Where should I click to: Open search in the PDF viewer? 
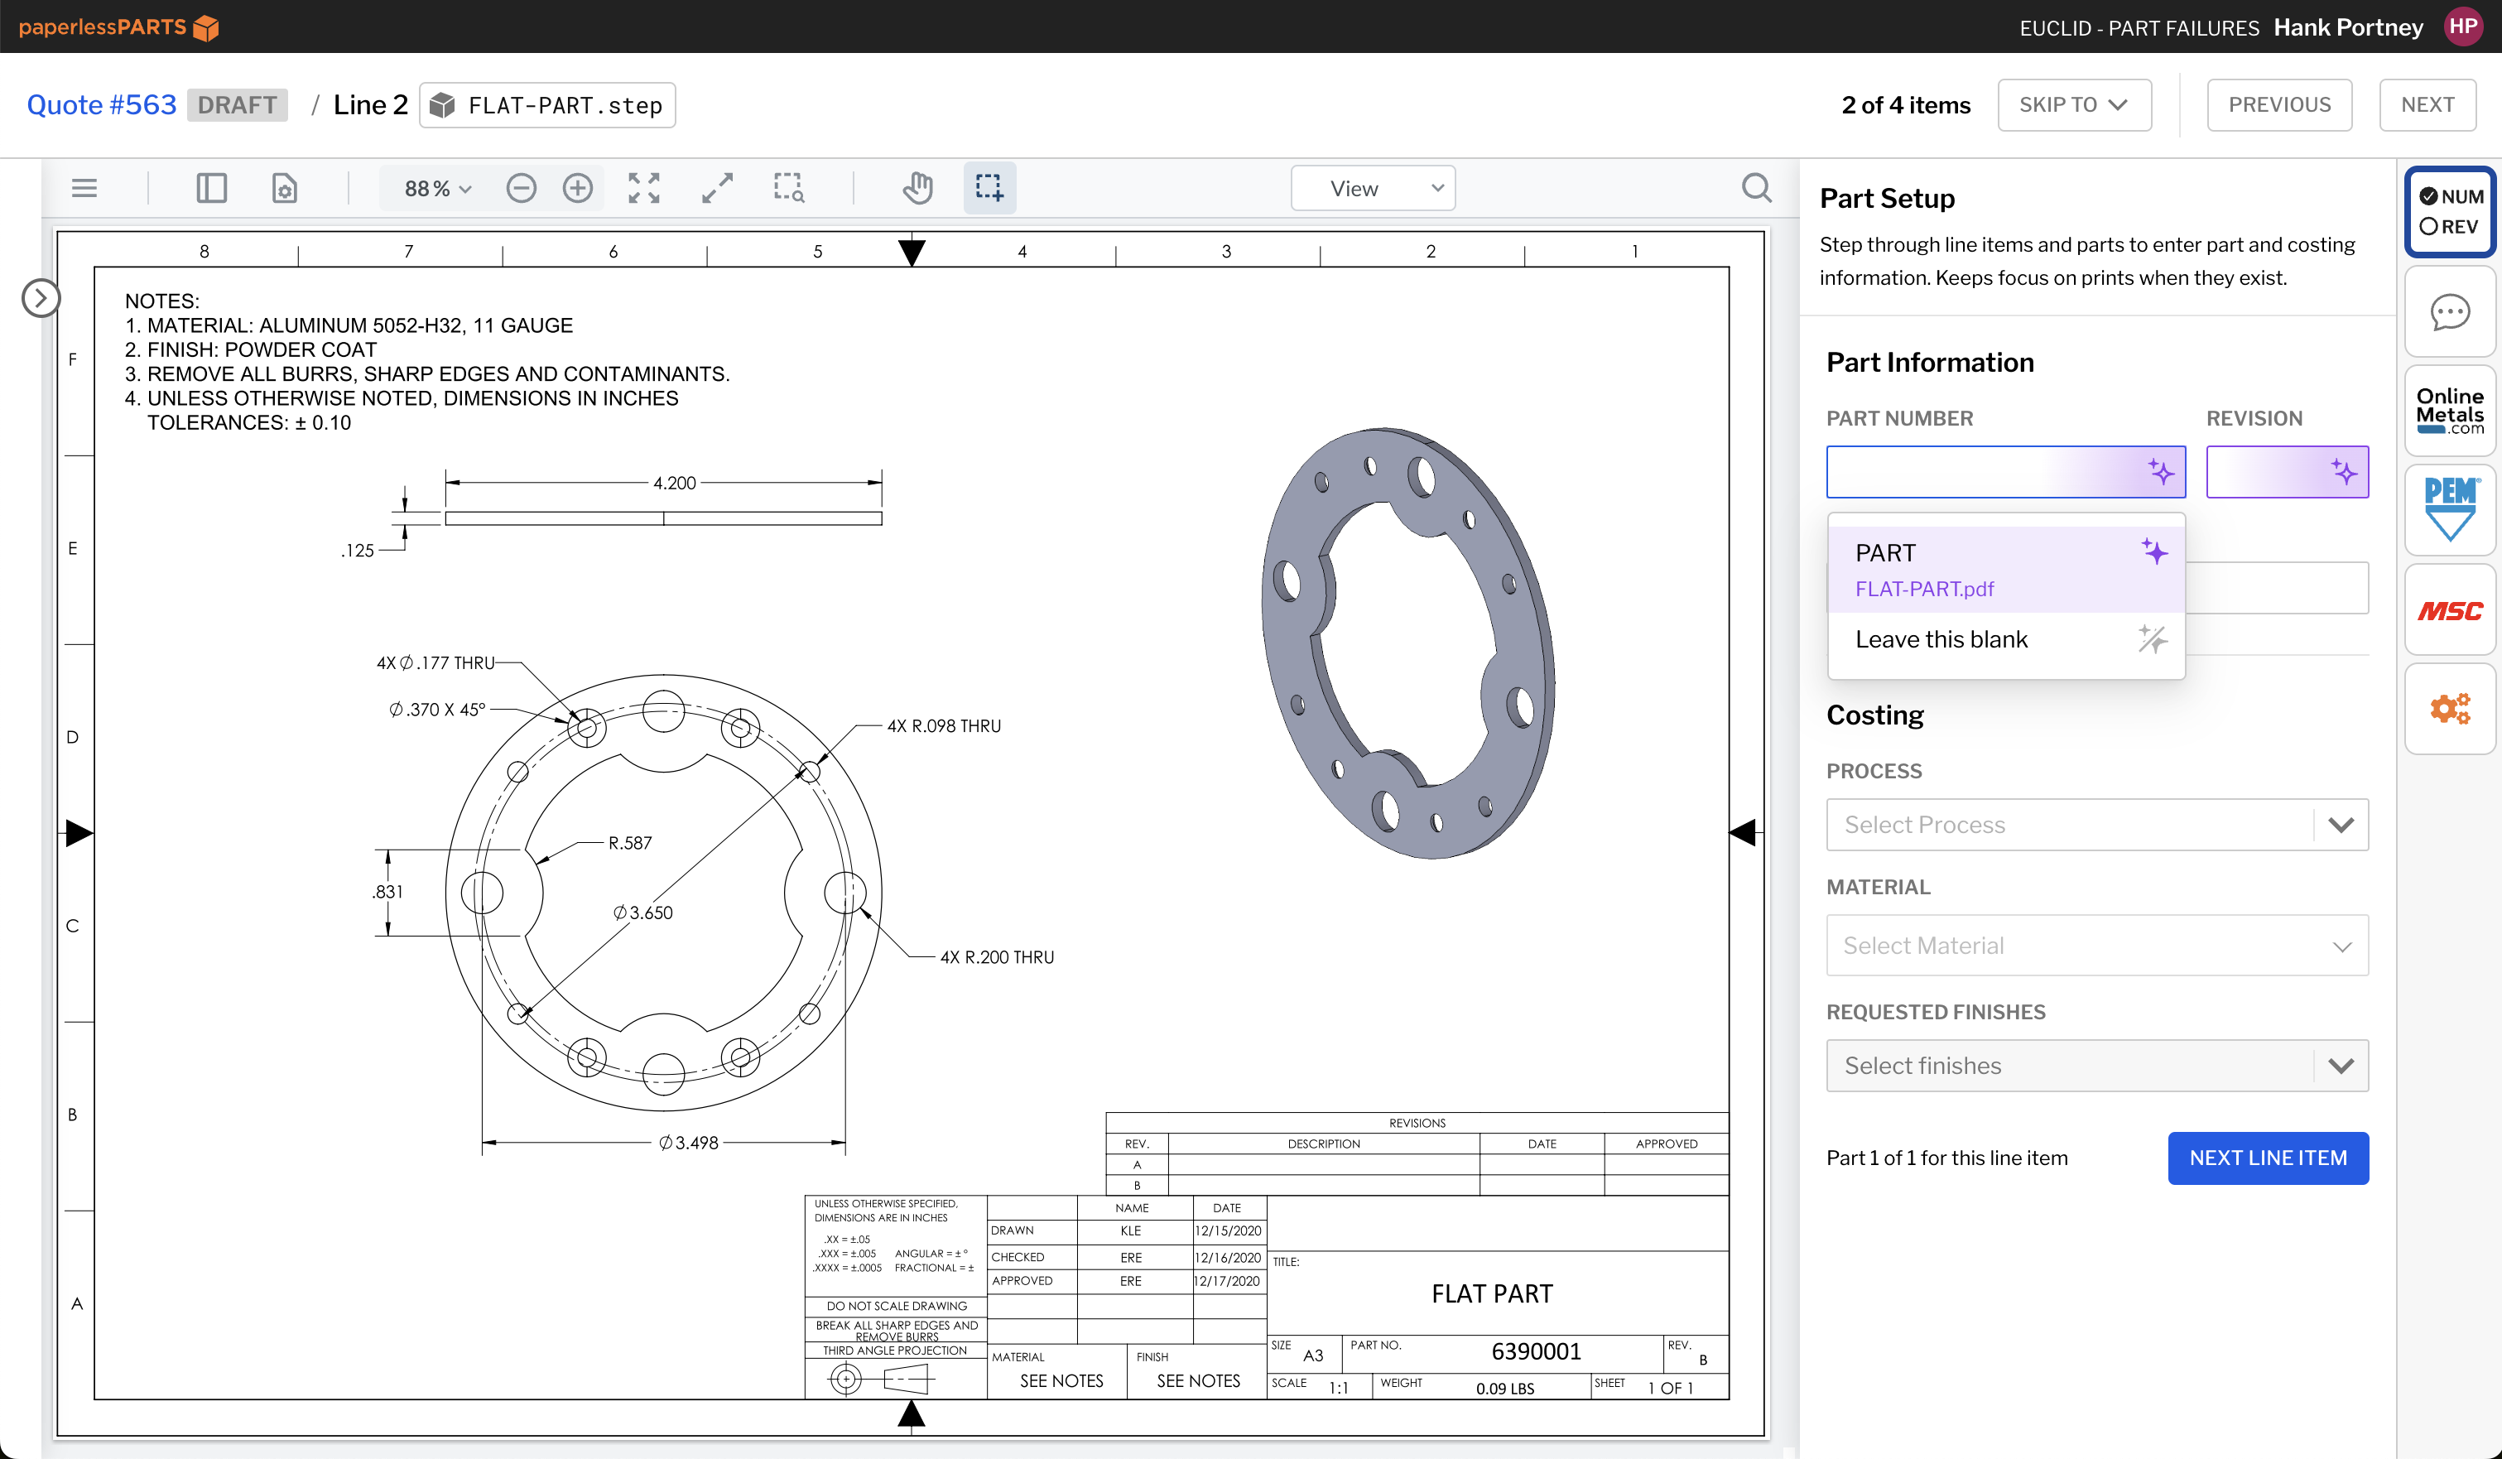click(x=1756, y=188)
